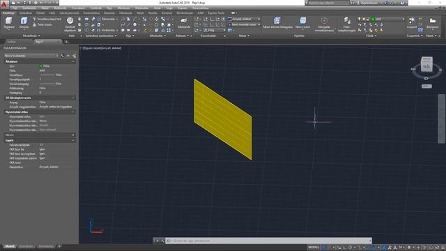Image resolution: width=446 pixels, height=251 pixels.
Task: Switch to the Rajz1 drawing file tab
Action: click(47, 42)
